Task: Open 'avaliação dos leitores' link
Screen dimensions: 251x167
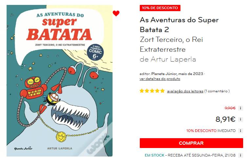Action: click(x=185, y=91)
